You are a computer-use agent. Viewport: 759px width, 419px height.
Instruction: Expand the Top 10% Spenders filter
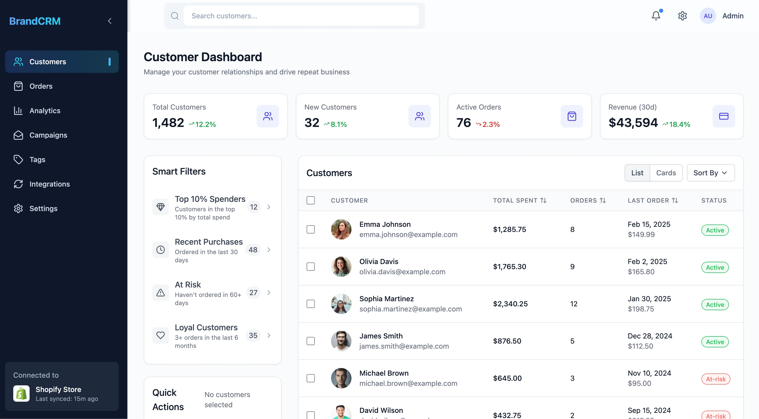(x=268, y=207)
